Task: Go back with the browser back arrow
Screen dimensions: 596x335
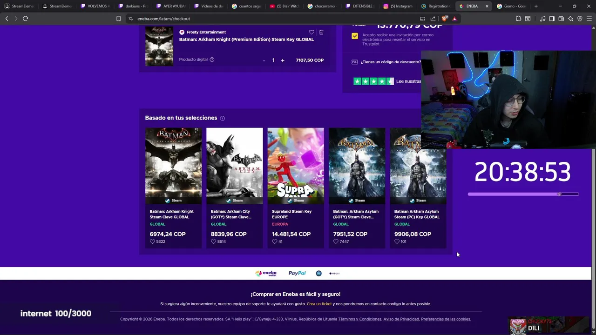Action: [7, 19]
